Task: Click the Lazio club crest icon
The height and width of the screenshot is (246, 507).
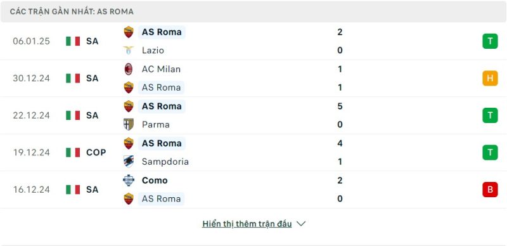Action: (x=129, y=50)
